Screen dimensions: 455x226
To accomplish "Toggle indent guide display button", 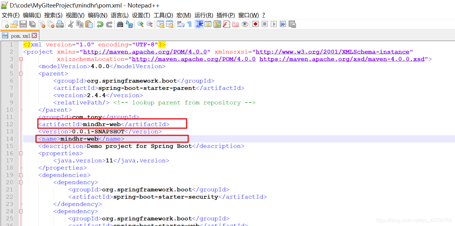I will coord(199,24).
